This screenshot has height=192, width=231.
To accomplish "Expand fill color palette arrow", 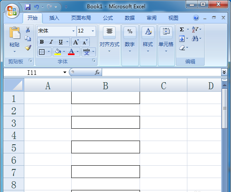I will point(64,52).
